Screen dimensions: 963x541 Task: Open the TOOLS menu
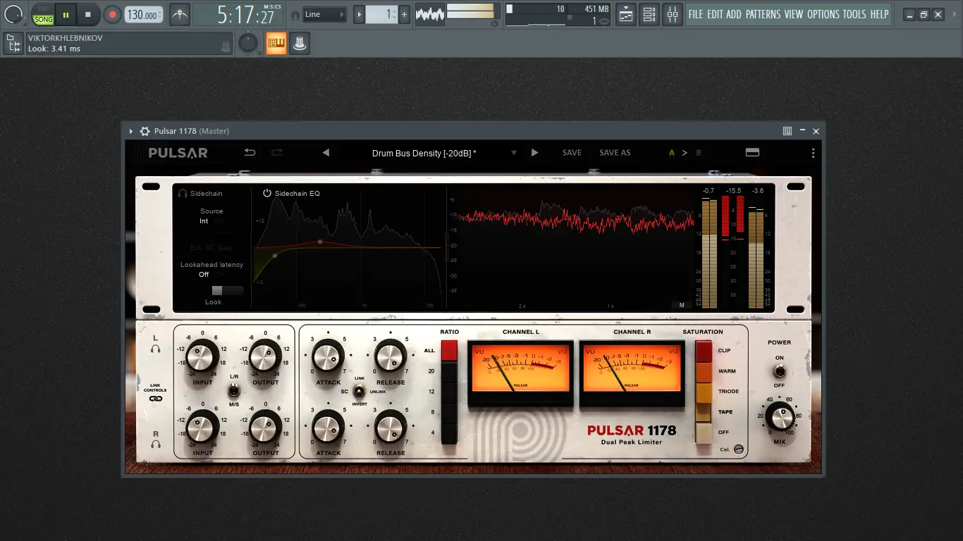(854, 14)
